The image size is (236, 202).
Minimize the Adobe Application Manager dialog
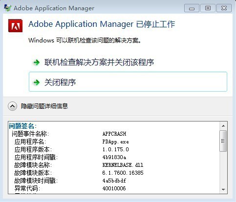tap(192, 8)
